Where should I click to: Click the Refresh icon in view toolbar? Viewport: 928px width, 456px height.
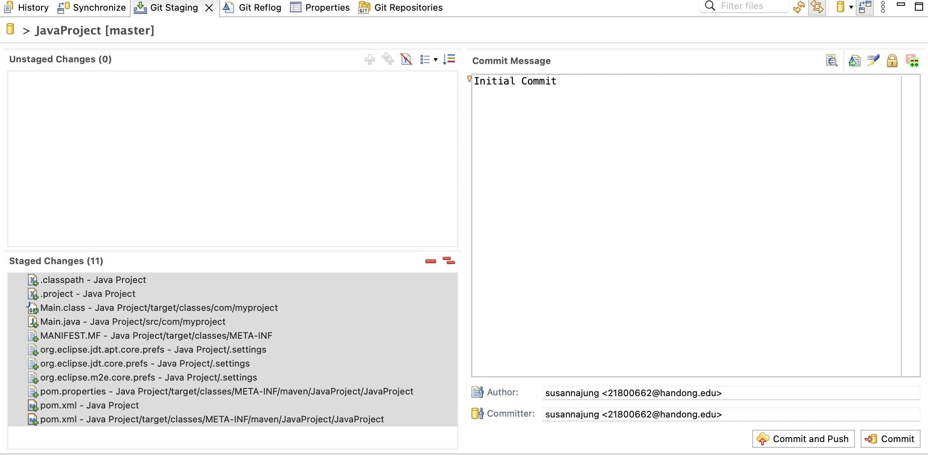(799, 7)
